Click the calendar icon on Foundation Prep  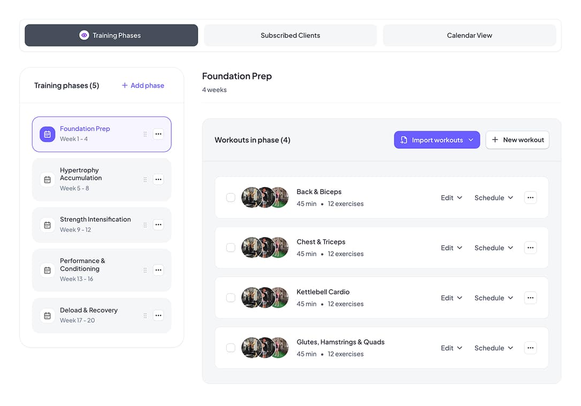[47, 134]
